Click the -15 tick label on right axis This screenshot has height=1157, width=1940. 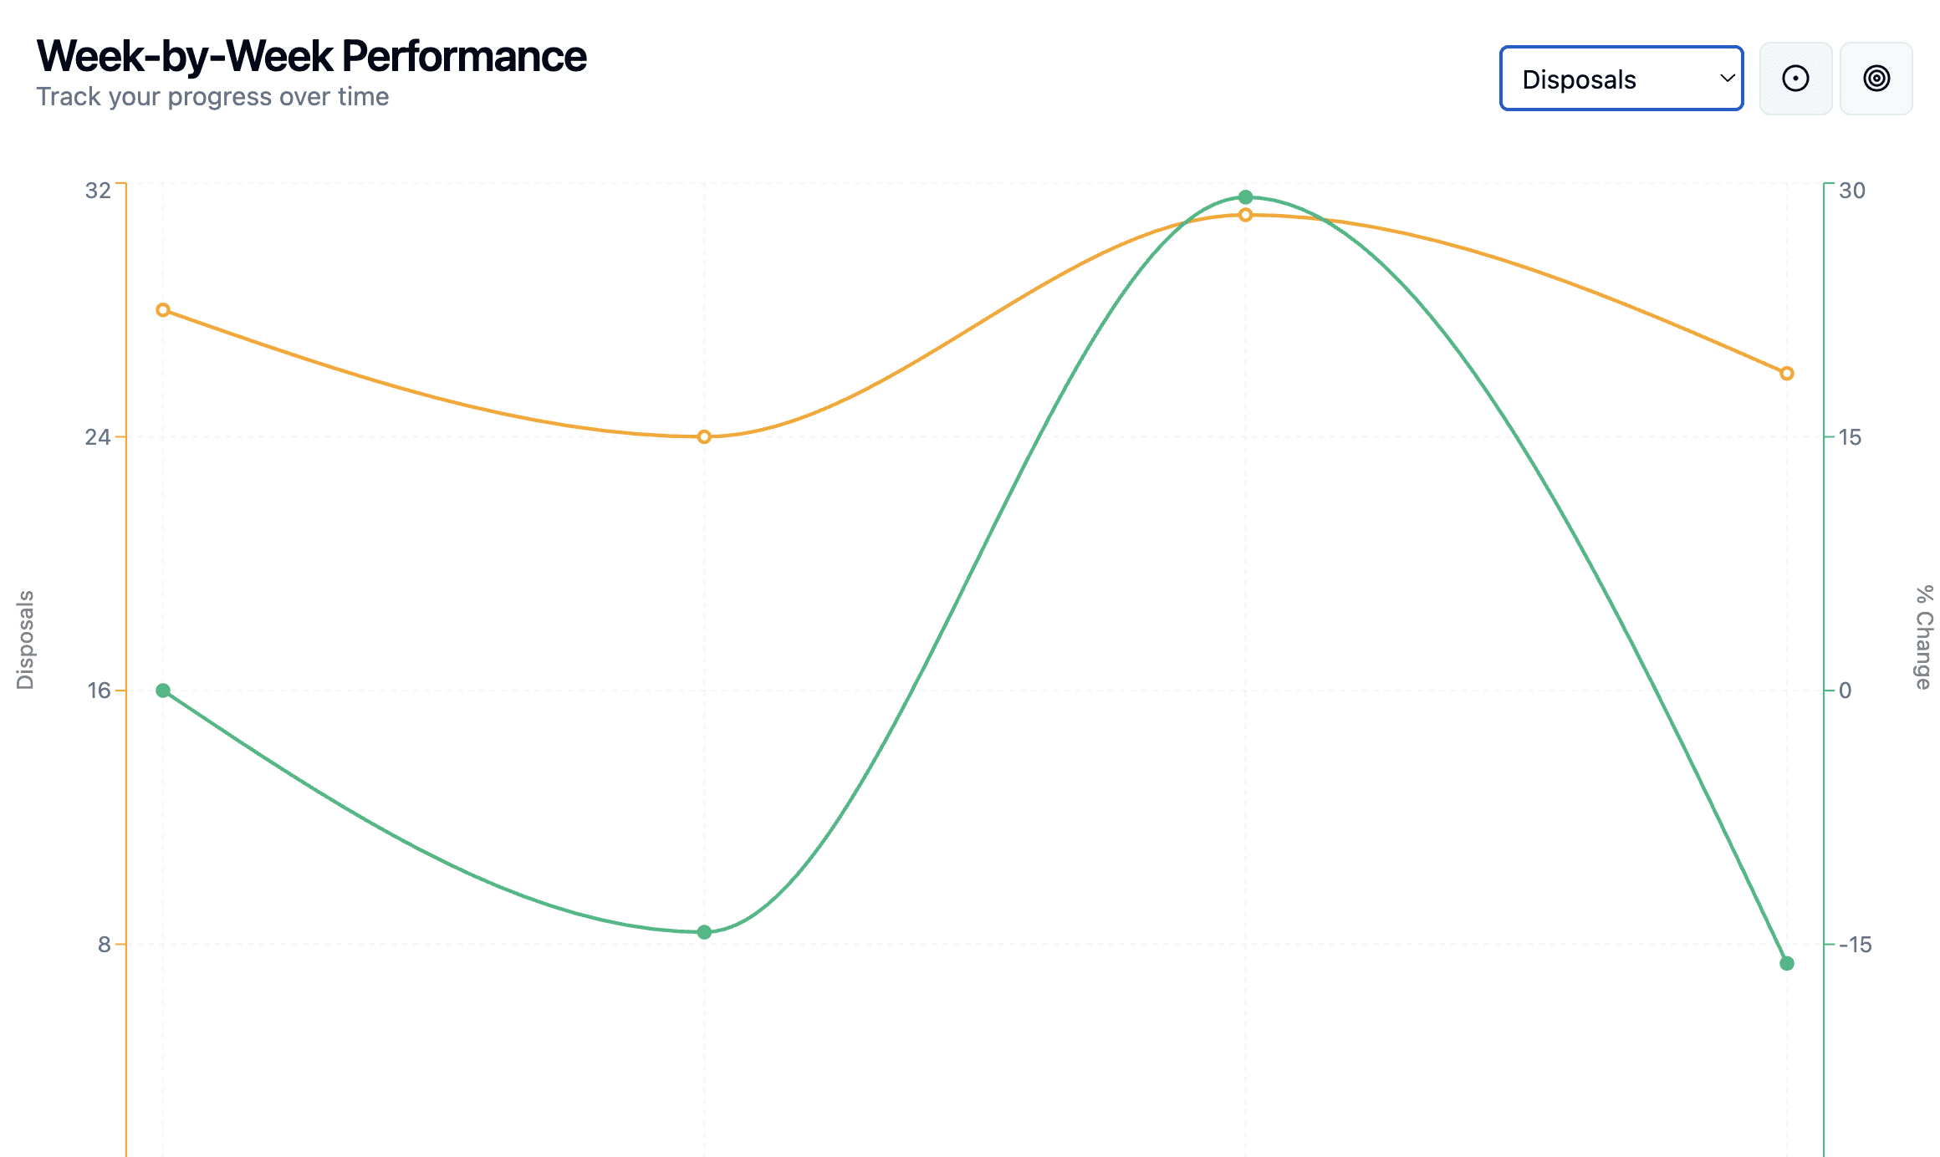tap(1856, 945)
